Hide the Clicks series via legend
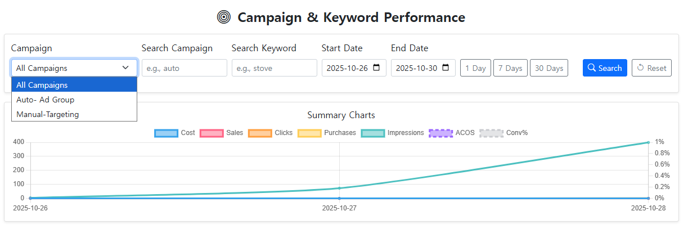688x229 pixels. point(259,133)
